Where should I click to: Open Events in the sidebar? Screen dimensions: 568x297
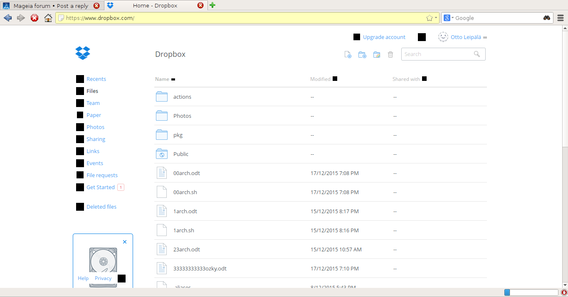click(95, 163)
